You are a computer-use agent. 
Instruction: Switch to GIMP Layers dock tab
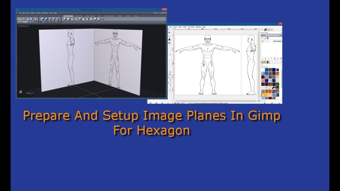262,30
